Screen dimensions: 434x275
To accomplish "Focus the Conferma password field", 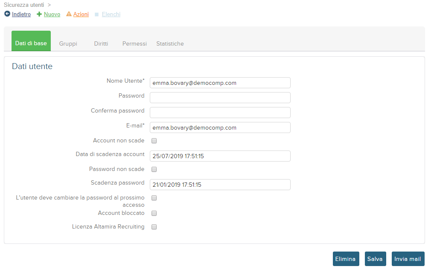I will 220,113.
